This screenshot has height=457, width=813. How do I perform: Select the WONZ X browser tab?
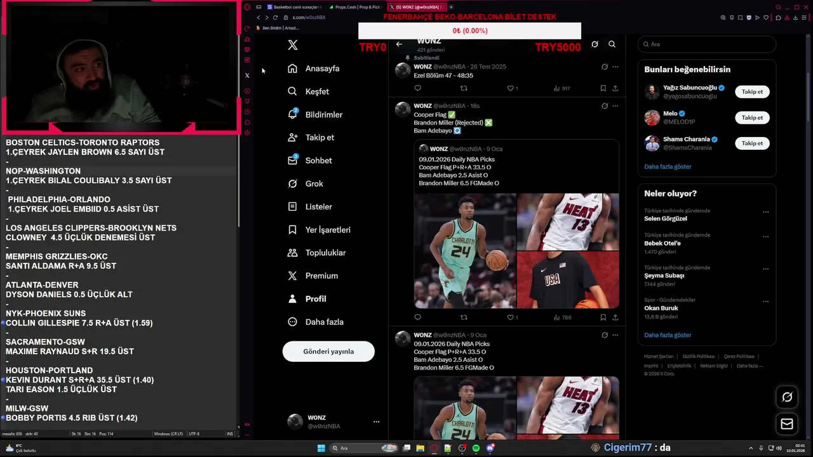(x=416, y=7)
